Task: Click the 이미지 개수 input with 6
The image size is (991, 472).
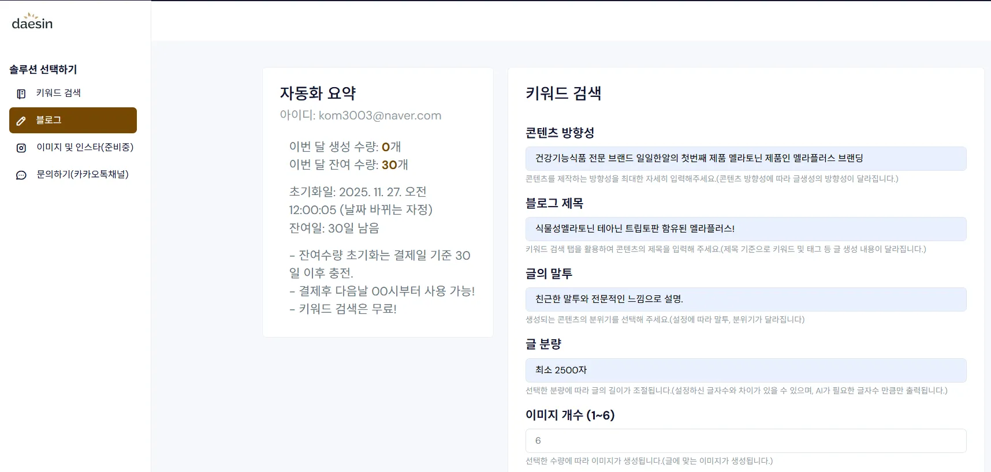Action: [x=746, y=440]
